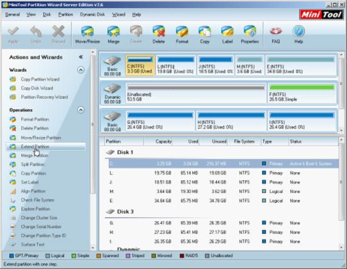Click the Delete toolbar icon
Screen dimensions: 347x269
coord(158,31)
